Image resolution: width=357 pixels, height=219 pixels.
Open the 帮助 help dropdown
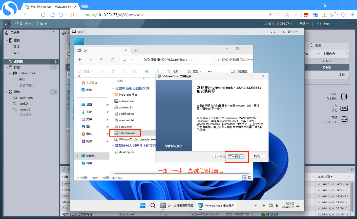pyautogui.click(x=304, y=24)
